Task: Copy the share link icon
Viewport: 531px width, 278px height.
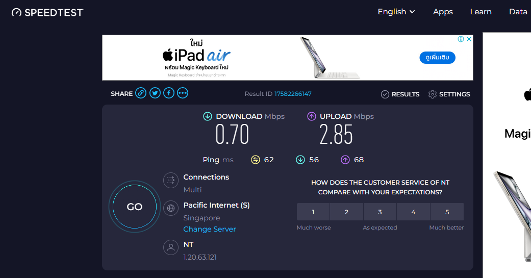Action: pyautogui.click(x=141, y=93)
